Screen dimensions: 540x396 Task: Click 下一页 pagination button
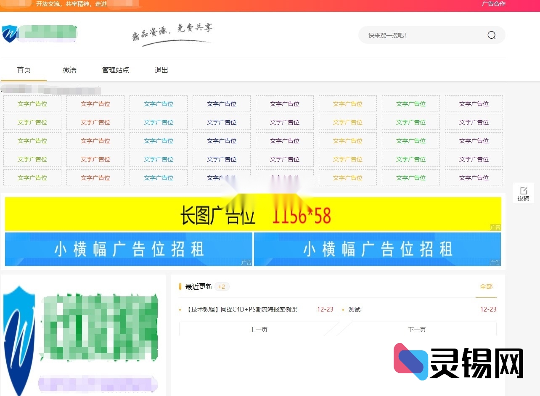pos(417,329)
